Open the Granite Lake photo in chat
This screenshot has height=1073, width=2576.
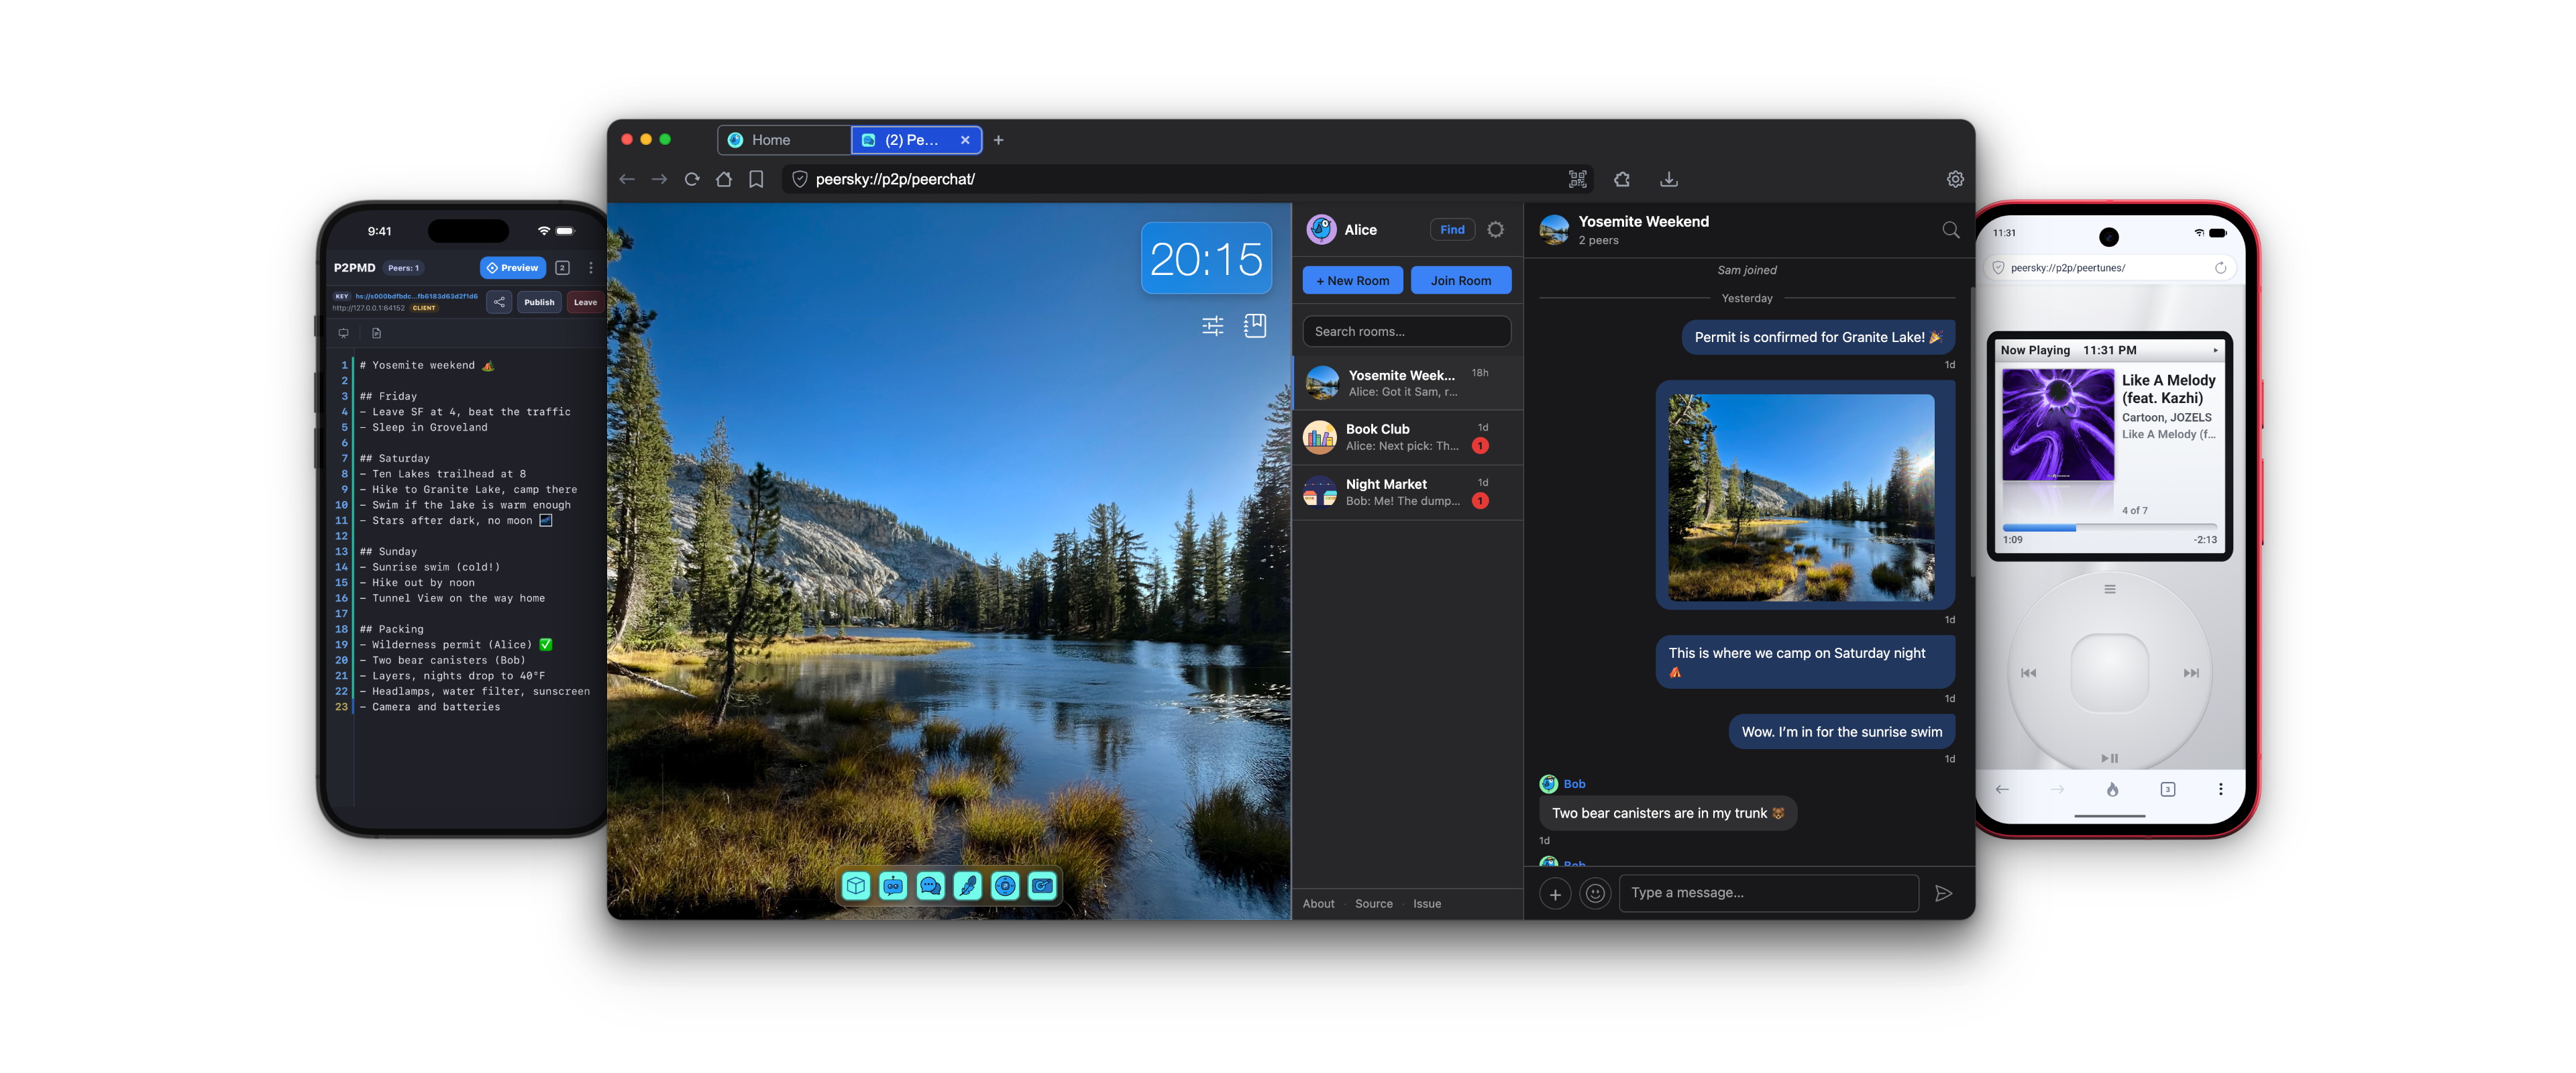[1801, 498]
